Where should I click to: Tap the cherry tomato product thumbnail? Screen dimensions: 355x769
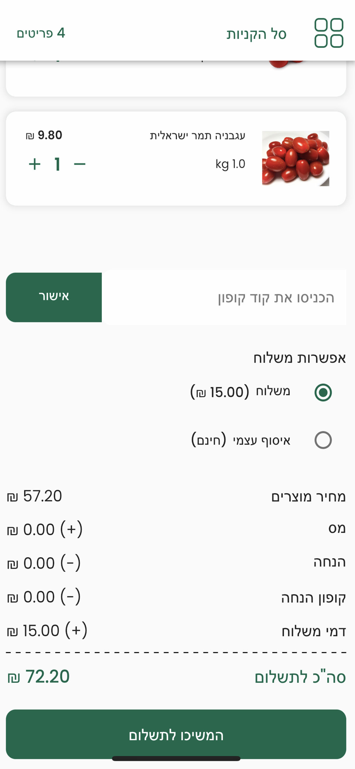tap(295, 158)
